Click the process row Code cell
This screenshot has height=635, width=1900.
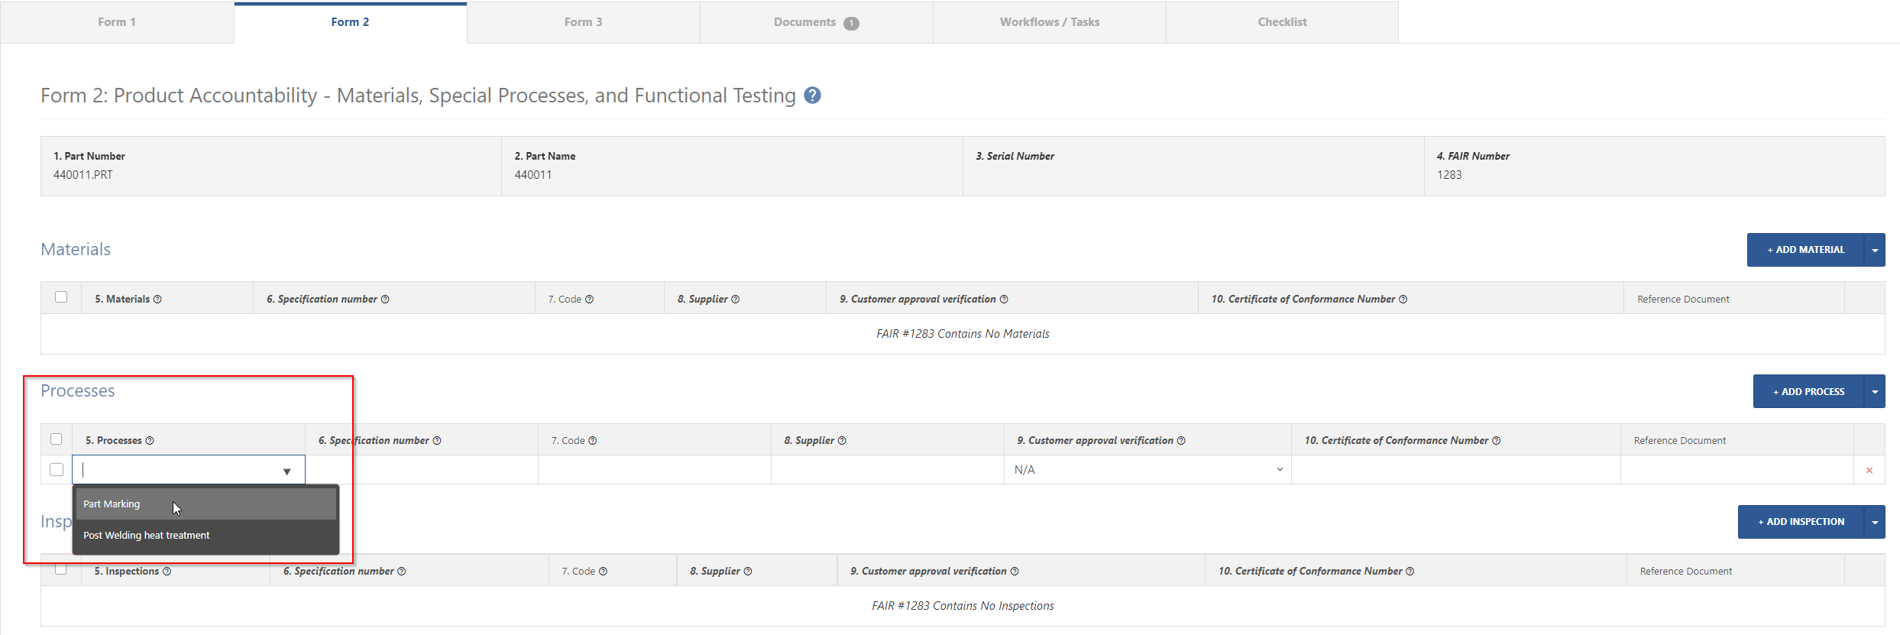654,470
